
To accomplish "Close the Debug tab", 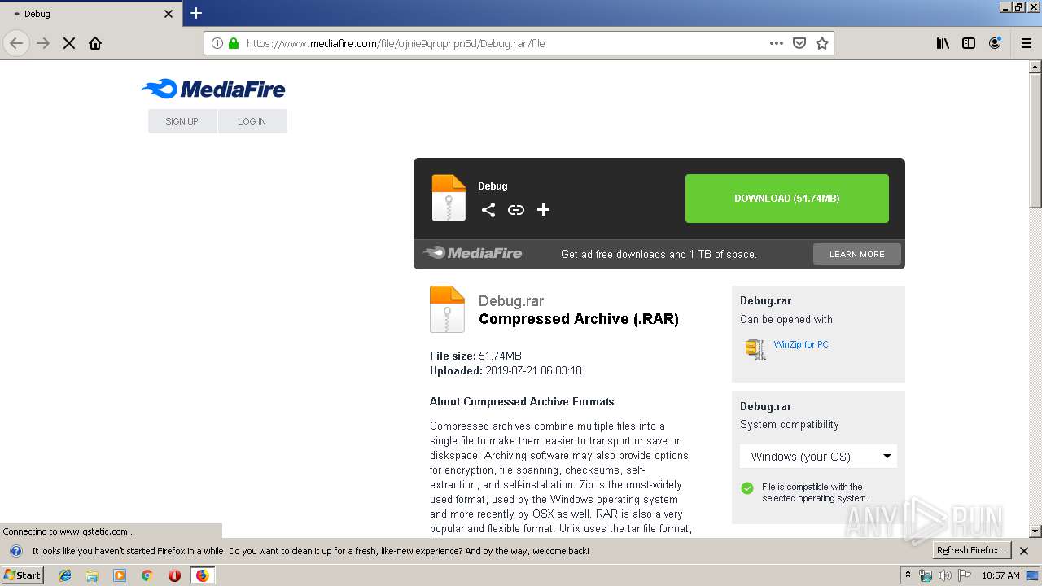I will pos(169,14).
